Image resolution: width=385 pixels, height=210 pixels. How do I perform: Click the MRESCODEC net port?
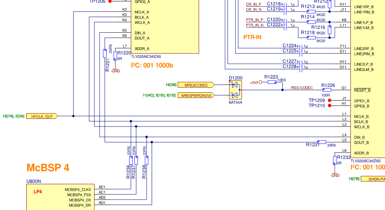[x=196, y=85]
